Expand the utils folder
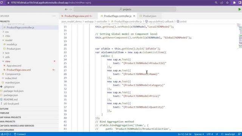This screenshot has width=242, height=136. (x=8, y=57)
